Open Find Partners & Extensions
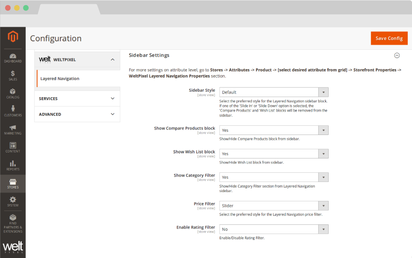Image resolution: width=412 pixels, height=258 pixels. pos(12,223)
